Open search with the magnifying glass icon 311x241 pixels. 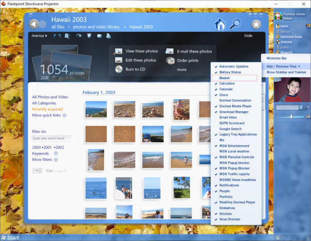coord(235,24)
